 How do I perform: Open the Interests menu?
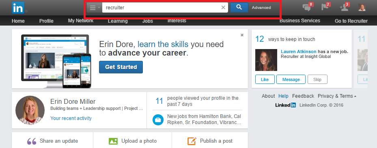coord(177,21)
